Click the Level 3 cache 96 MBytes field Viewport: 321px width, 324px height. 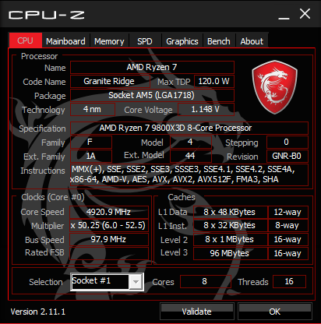(x=231, y=253)
